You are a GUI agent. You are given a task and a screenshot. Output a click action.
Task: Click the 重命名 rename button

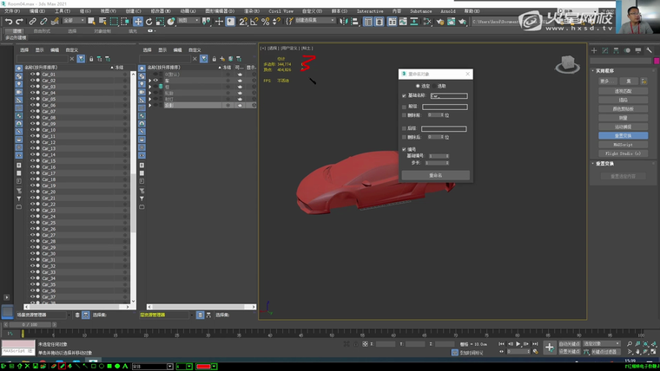(x=435, y=175)
